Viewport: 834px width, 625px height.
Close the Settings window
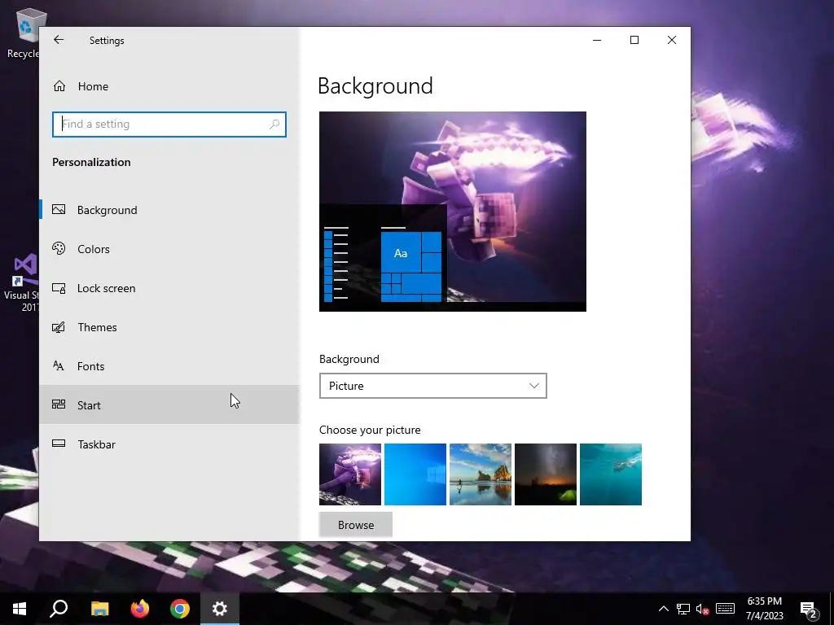coord(672,40)
